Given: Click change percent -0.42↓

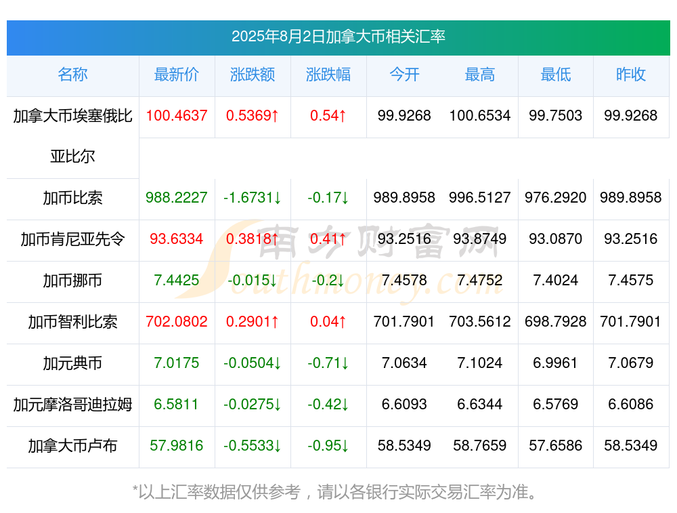Looking at the screenshot, I should pyautogui.click(x=328, y=405).
